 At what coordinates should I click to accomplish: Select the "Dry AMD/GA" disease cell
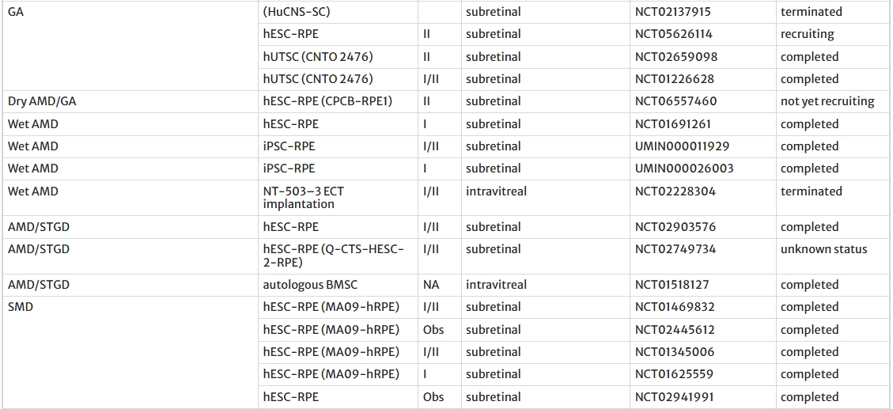click(42, 101)
